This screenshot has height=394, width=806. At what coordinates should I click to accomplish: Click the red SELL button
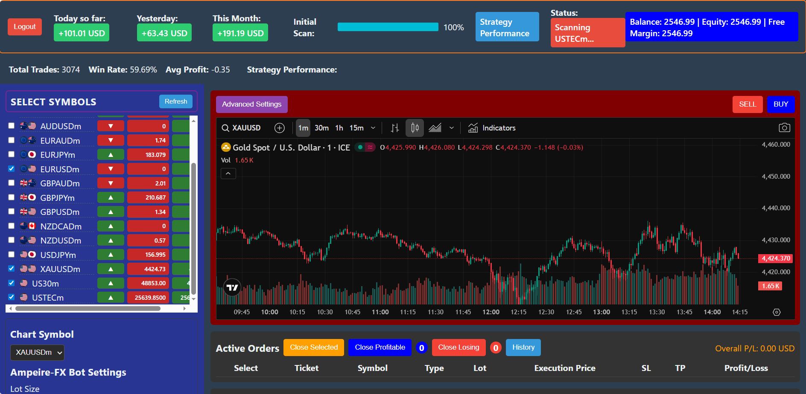tap(748, 104)
